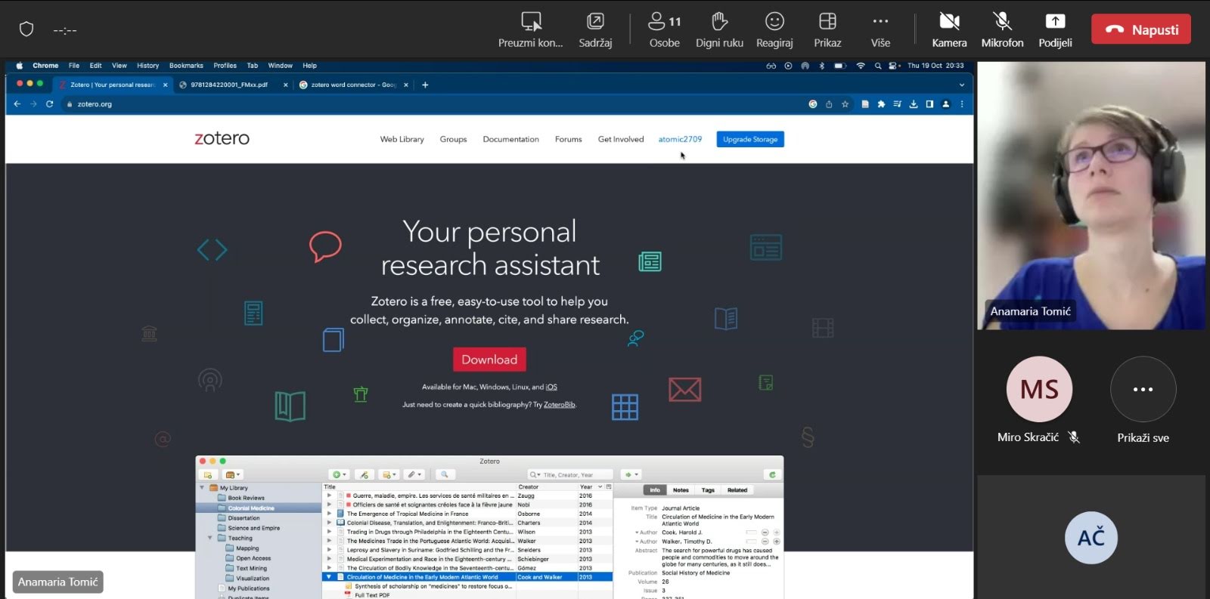The image size is (1210, 599).
Task: Click the Bluetooth status icon
Action: [x=822, y=66]
